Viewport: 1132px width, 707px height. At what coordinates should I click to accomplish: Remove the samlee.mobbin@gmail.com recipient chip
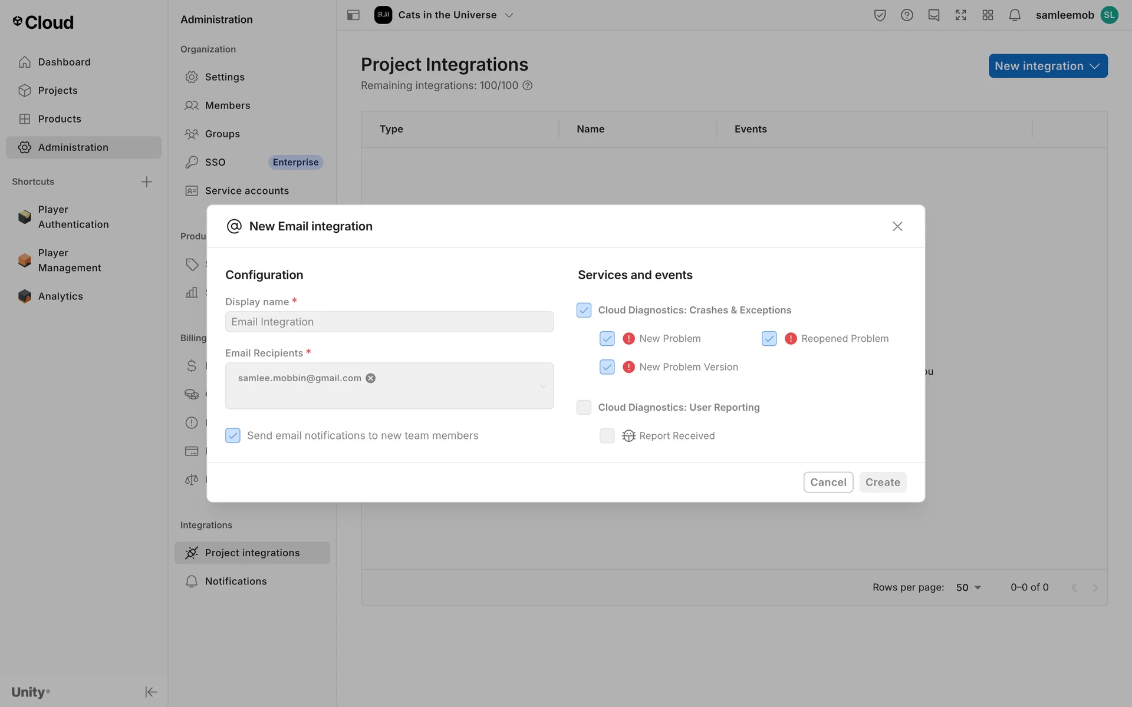[x=370, y=378]
